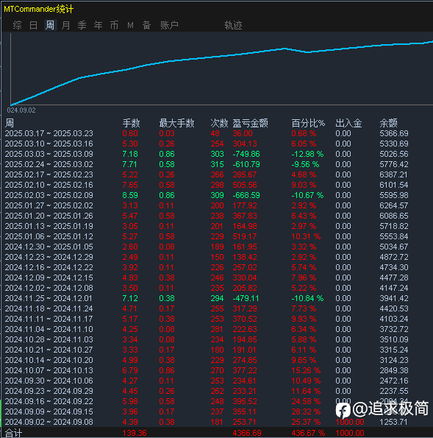
Task: Click the 百分比% column header
Action: point(308,123)
